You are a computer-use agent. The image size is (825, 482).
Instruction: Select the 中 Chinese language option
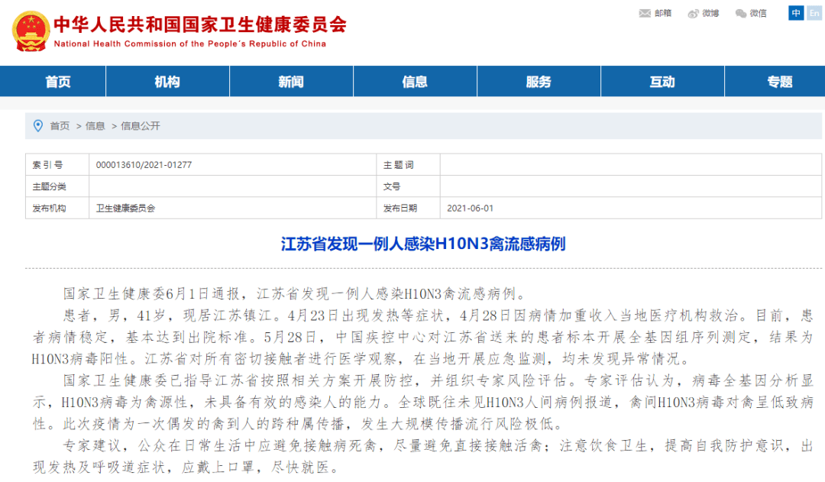pos(794,13)
